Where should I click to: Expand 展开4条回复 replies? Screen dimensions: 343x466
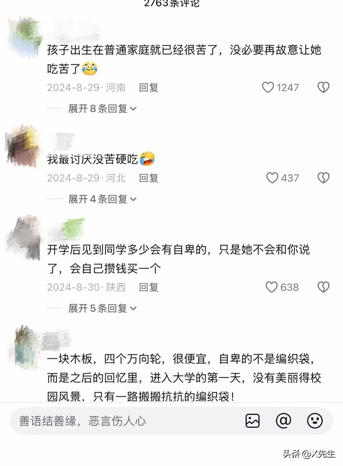[102, 199]
